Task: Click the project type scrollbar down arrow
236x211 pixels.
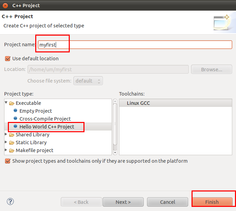Action: 115,152
